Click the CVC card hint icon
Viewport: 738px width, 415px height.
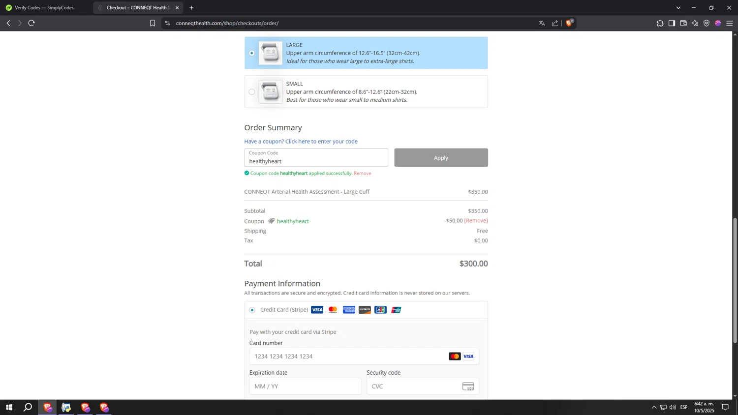click(468, 386)
